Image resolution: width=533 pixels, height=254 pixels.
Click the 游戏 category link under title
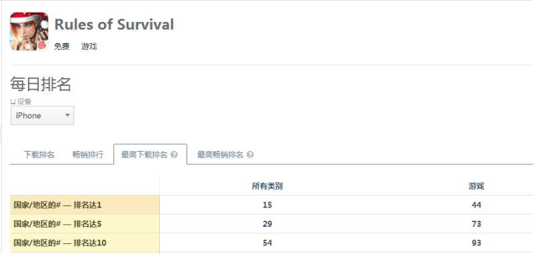pos(89,47)
